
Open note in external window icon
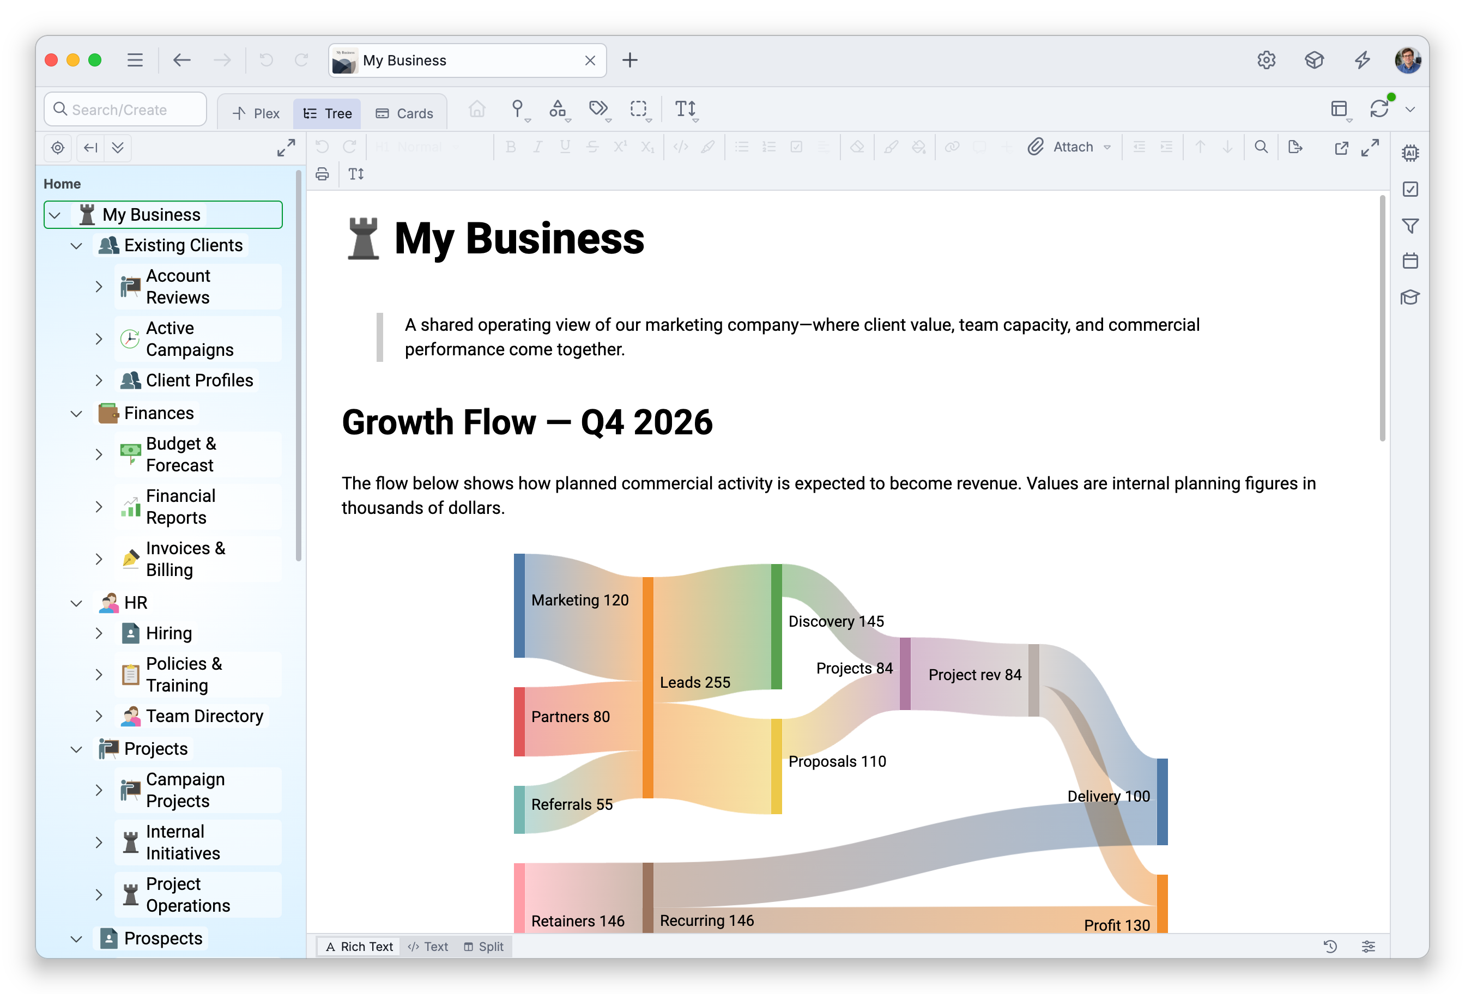point(1341,148)
